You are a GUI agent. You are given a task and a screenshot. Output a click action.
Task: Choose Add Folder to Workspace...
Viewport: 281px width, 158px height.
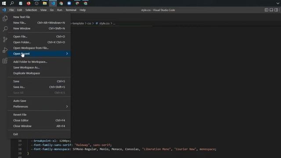click(x=39, y=62)
